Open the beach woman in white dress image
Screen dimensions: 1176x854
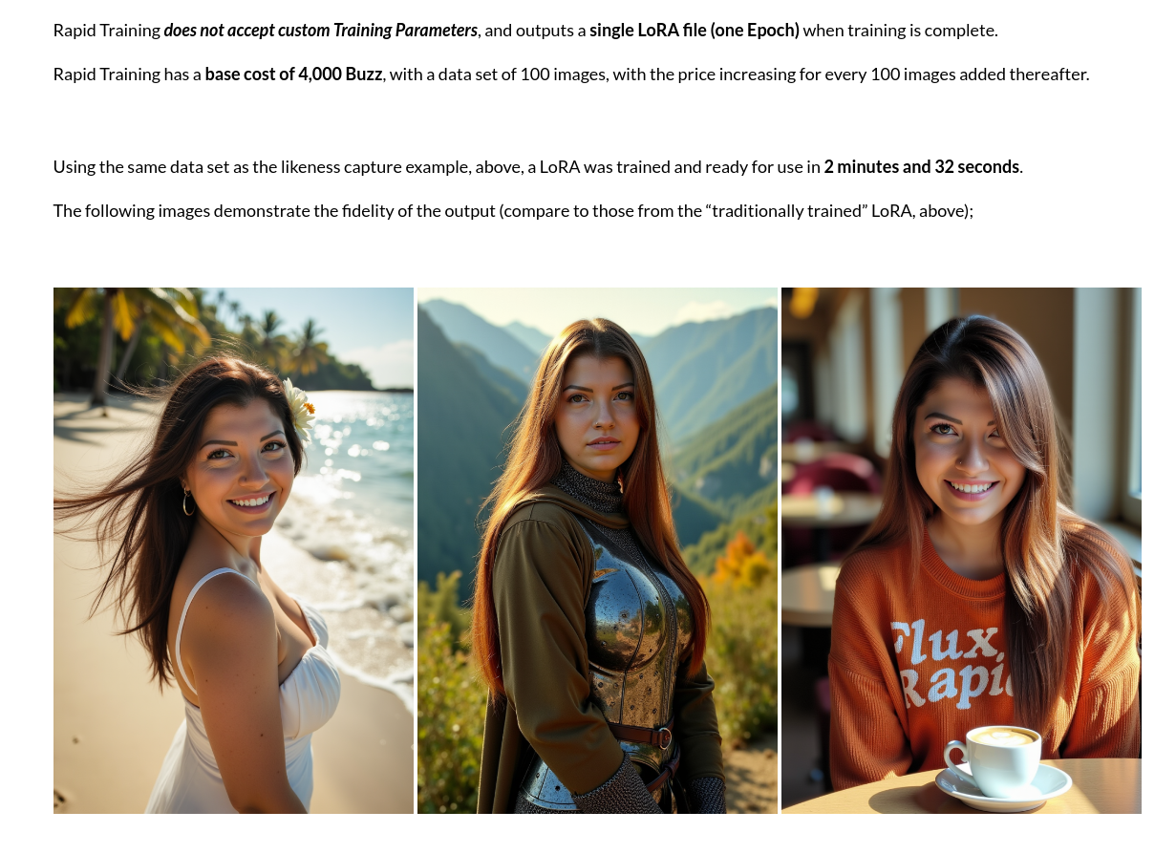pyautogui.click(x=233, y=550)
